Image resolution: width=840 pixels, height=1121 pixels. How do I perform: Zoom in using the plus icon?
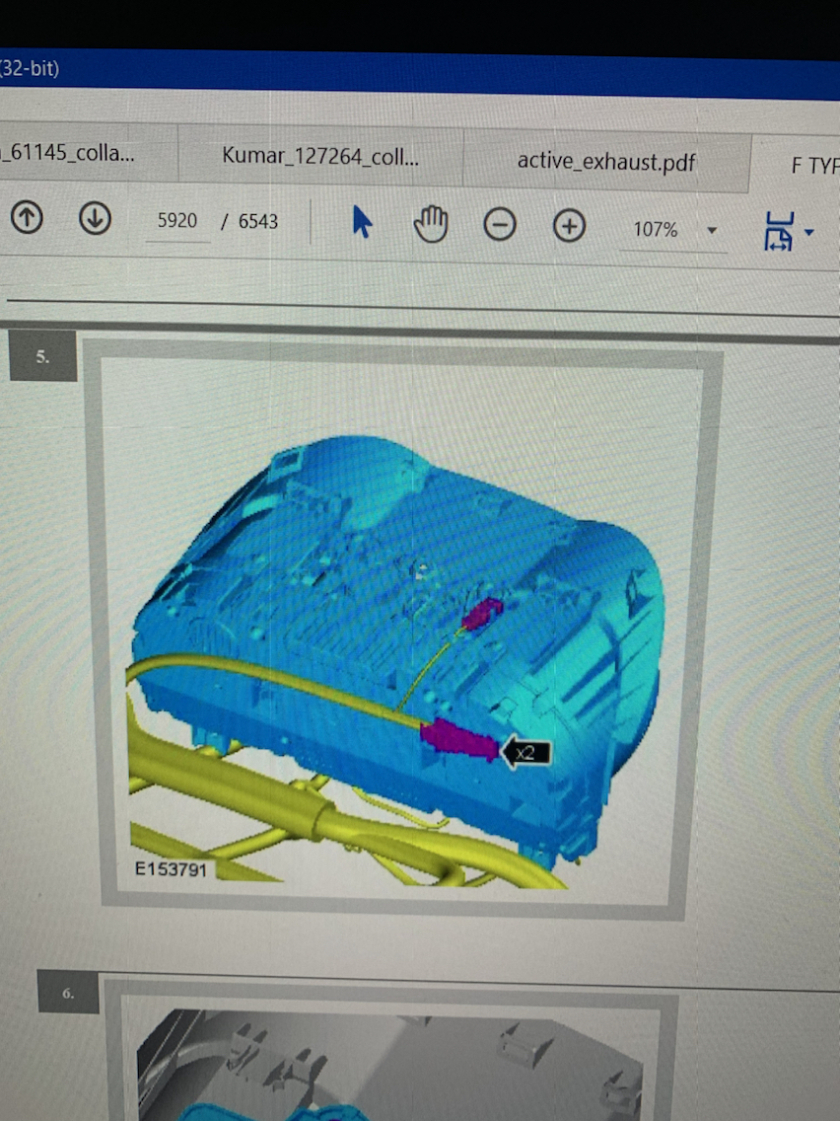pos(569,227)
